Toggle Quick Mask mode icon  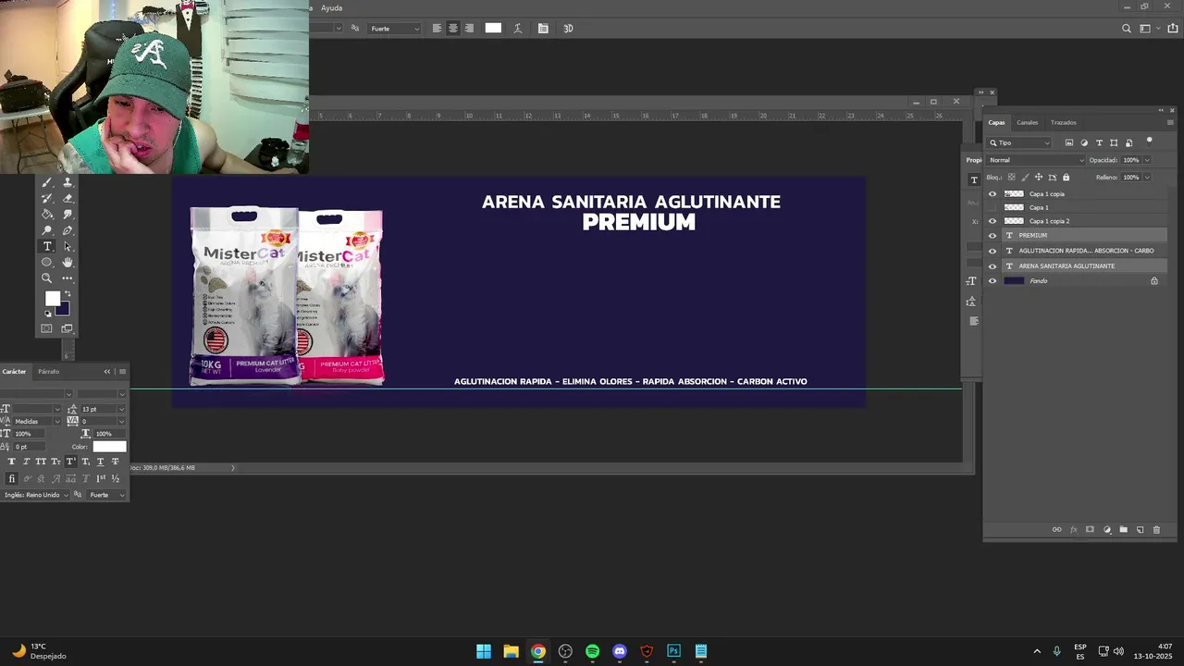point(47,328)
